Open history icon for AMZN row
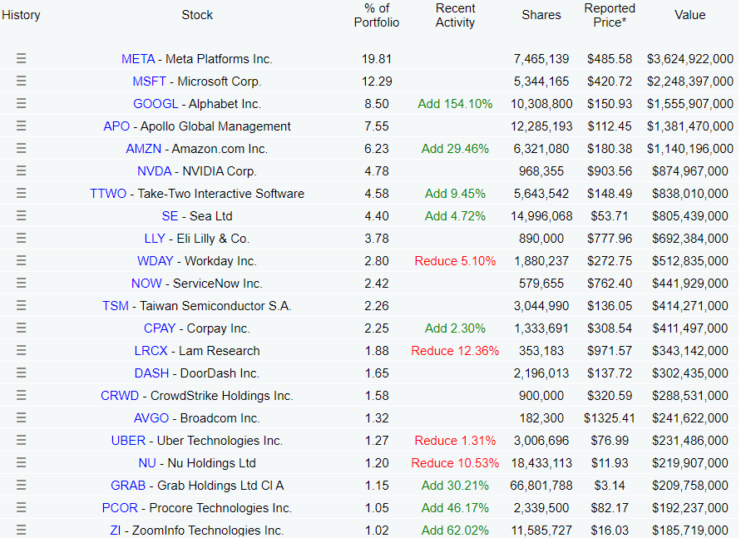This screenshot has height=538, width=741. [22, 148]
